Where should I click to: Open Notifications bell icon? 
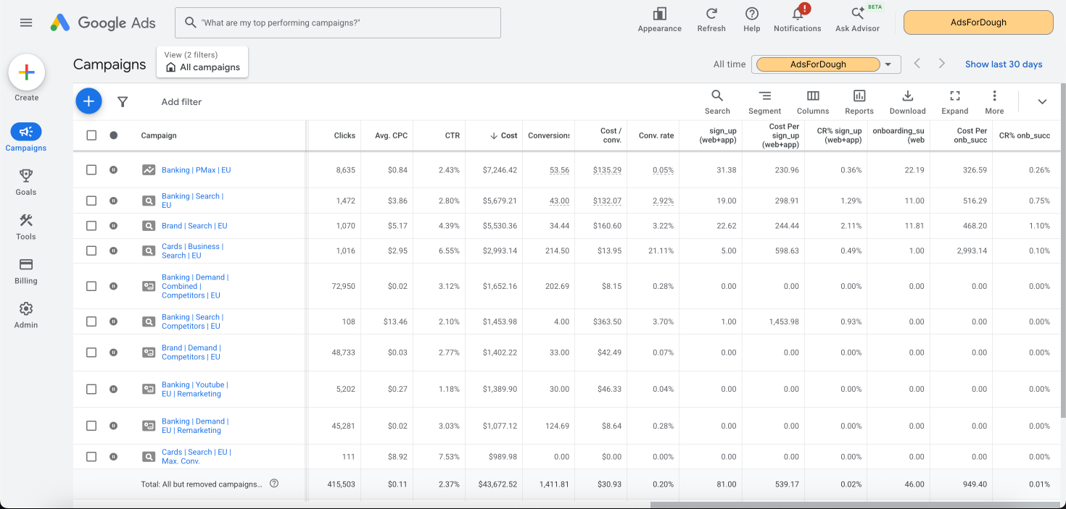pos(798,14)
